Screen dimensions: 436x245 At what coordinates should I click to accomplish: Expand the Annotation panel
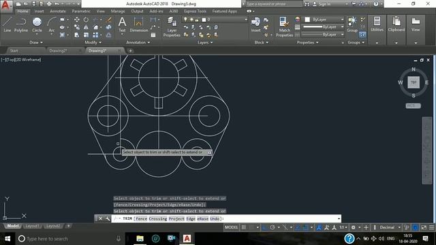(x=138, y=42)
